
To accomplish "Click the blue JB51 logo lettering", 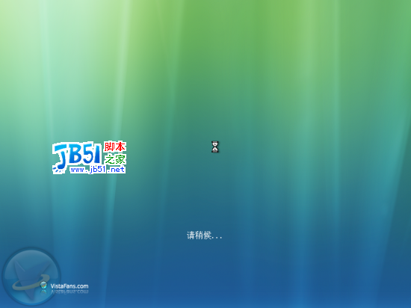I will 77,156.
